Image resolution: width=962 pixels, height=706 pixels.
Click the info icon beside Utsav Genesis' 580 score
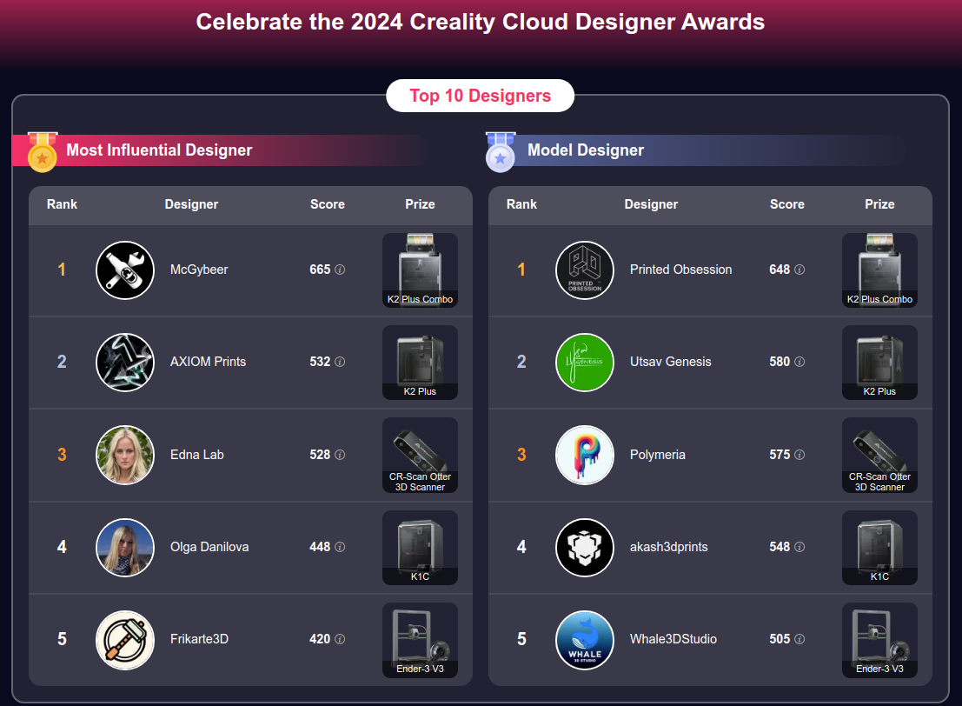(x=799, y=362)
